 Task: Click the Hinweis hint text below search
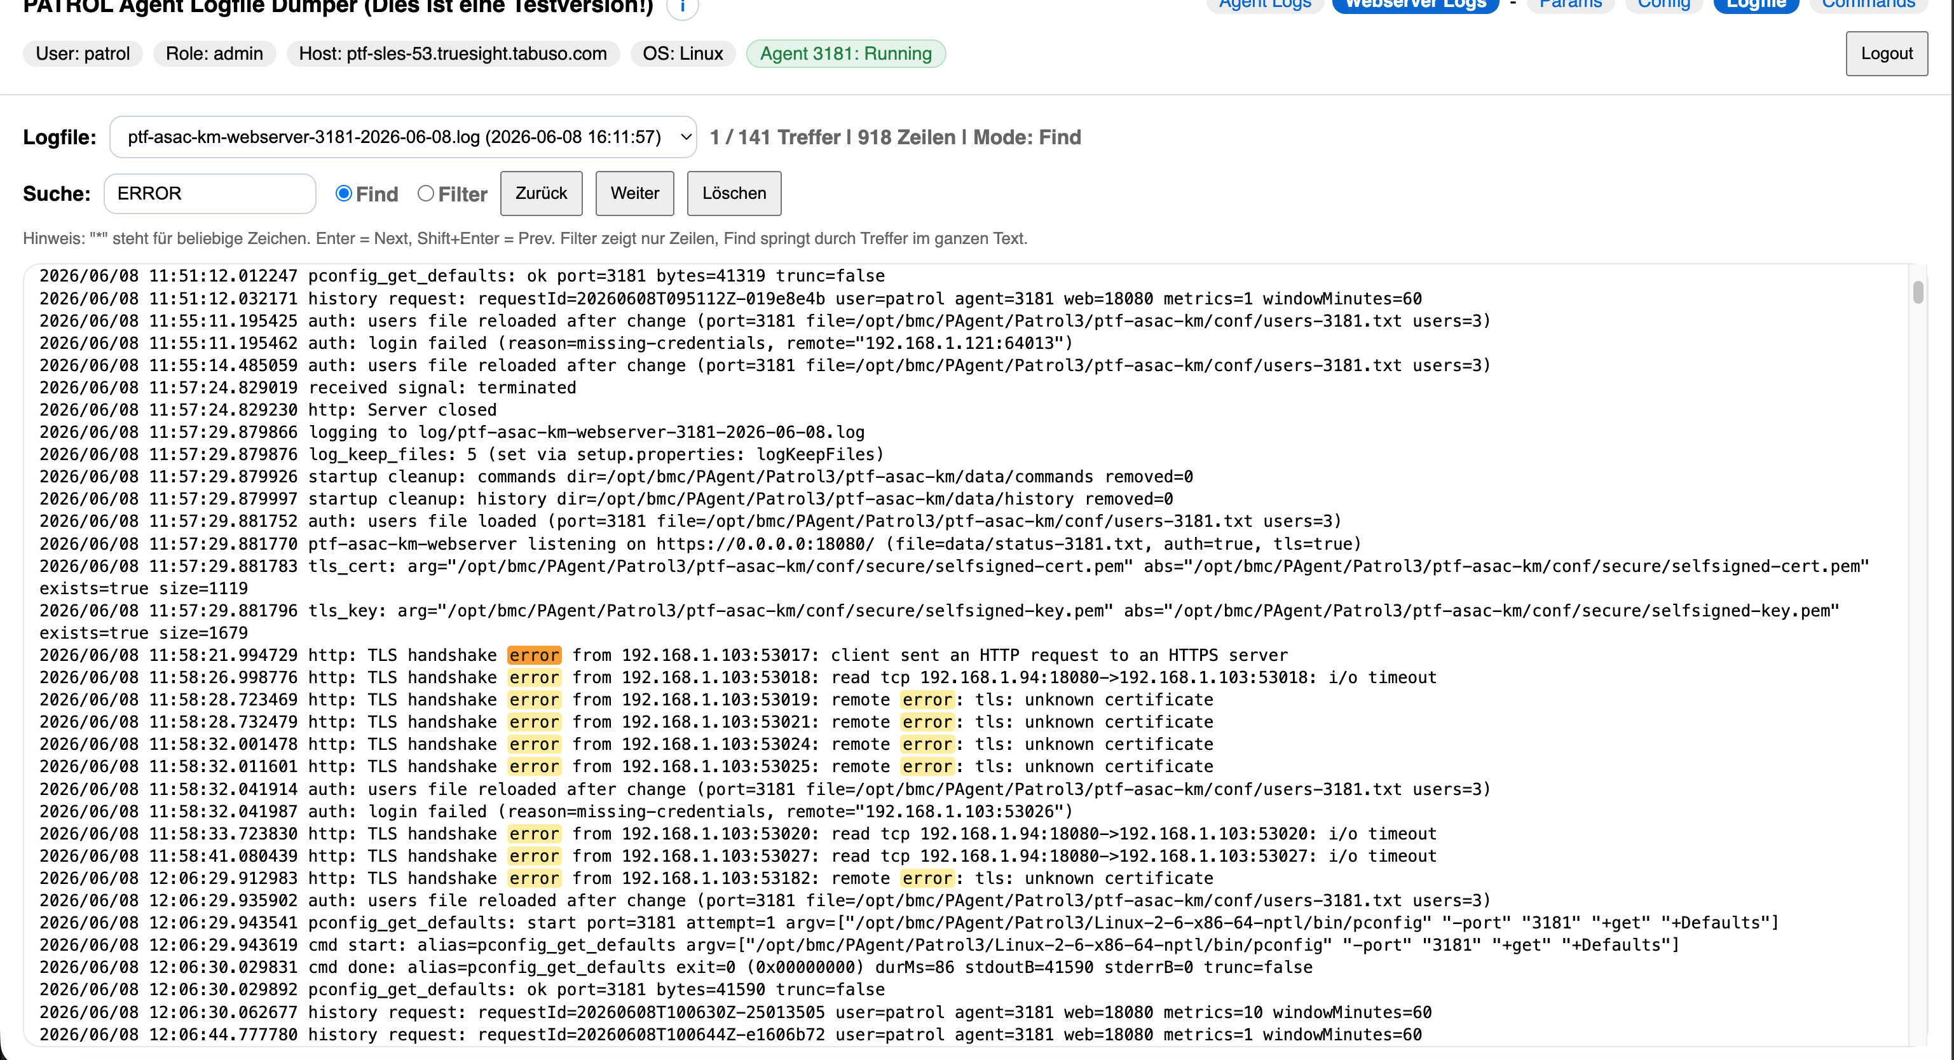(x=525, y=238)
